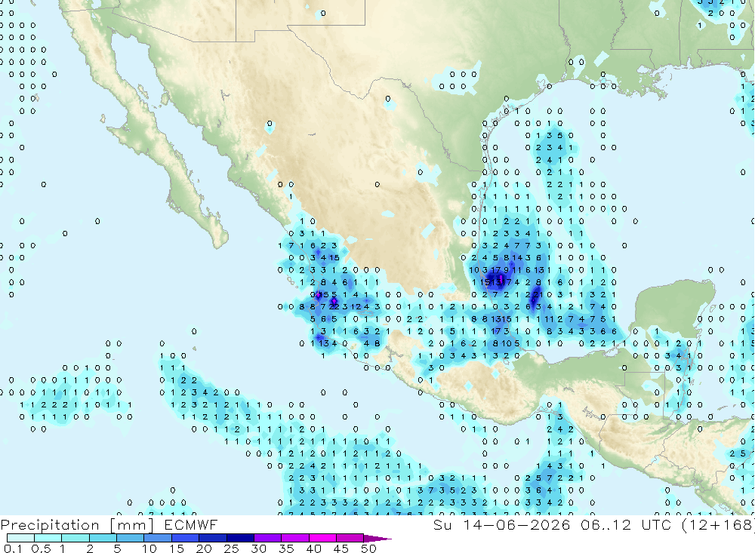Pick the 45 to 50 legend swatch

(x=350, y=538)
